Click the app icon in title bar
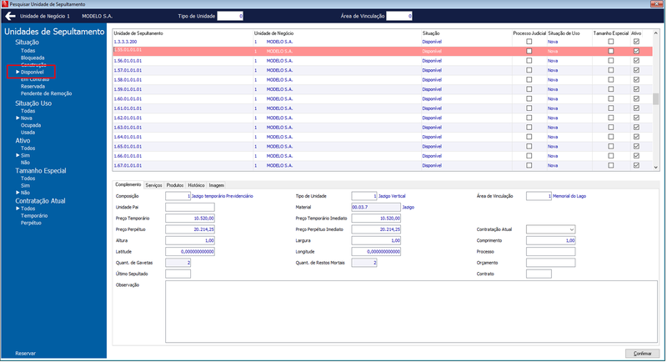 pos(5,4)
